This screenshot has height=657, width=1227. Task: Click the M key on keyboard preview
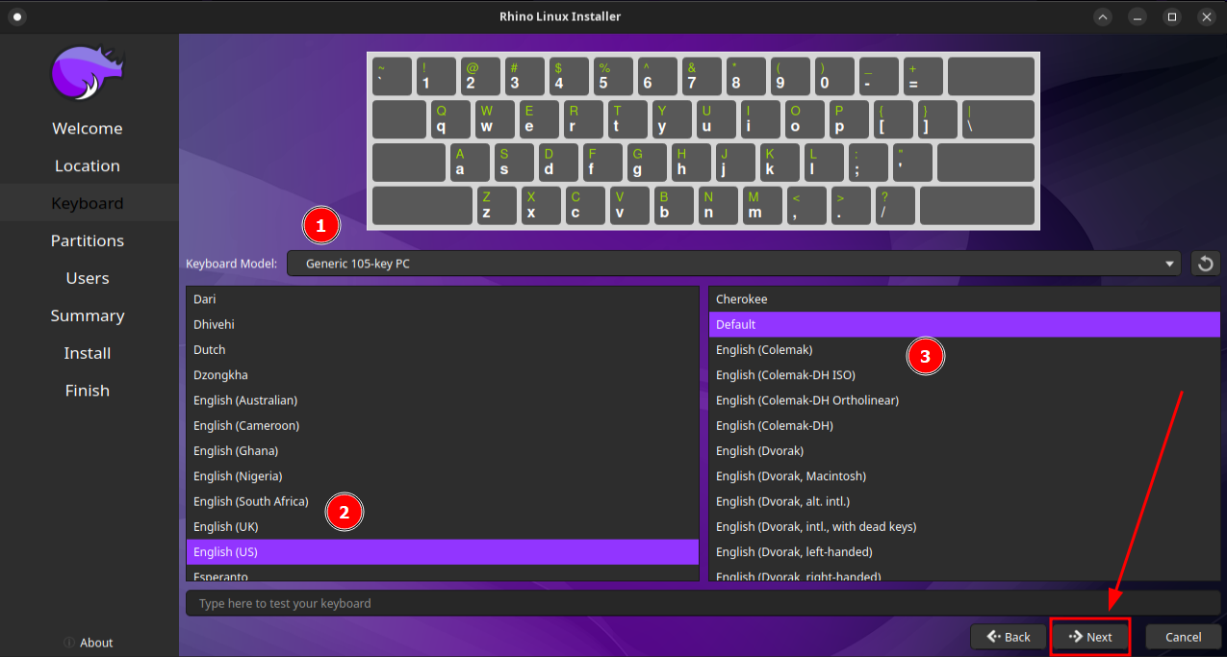click(x=763, y=206)
